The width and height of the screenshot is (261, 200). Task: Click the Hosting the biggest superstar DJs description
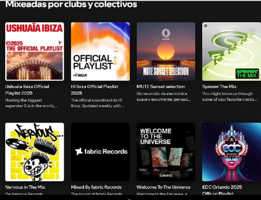tap(31, 103)
